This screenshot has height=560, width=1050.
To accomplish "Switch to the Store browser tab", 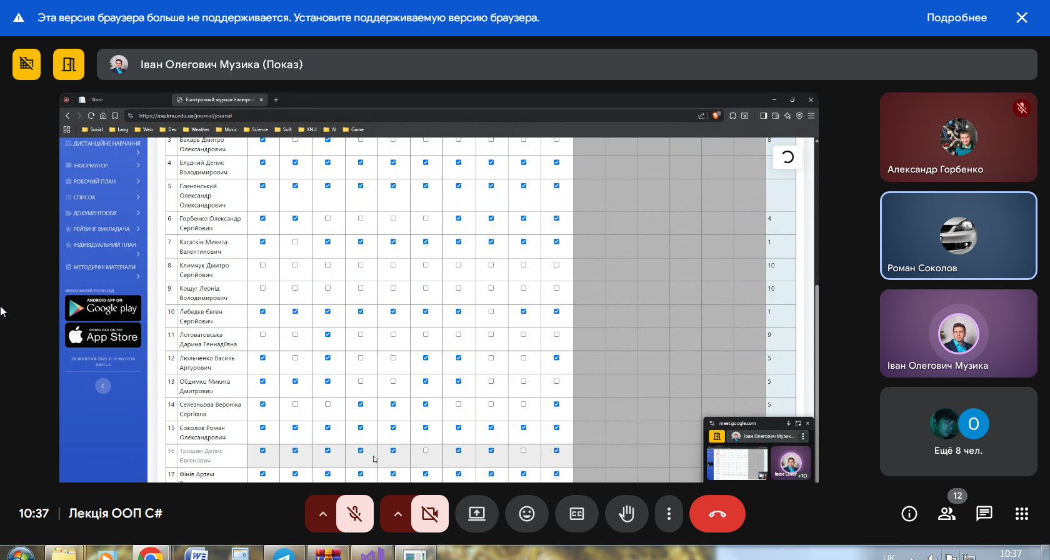I will [x=122, y=99].
